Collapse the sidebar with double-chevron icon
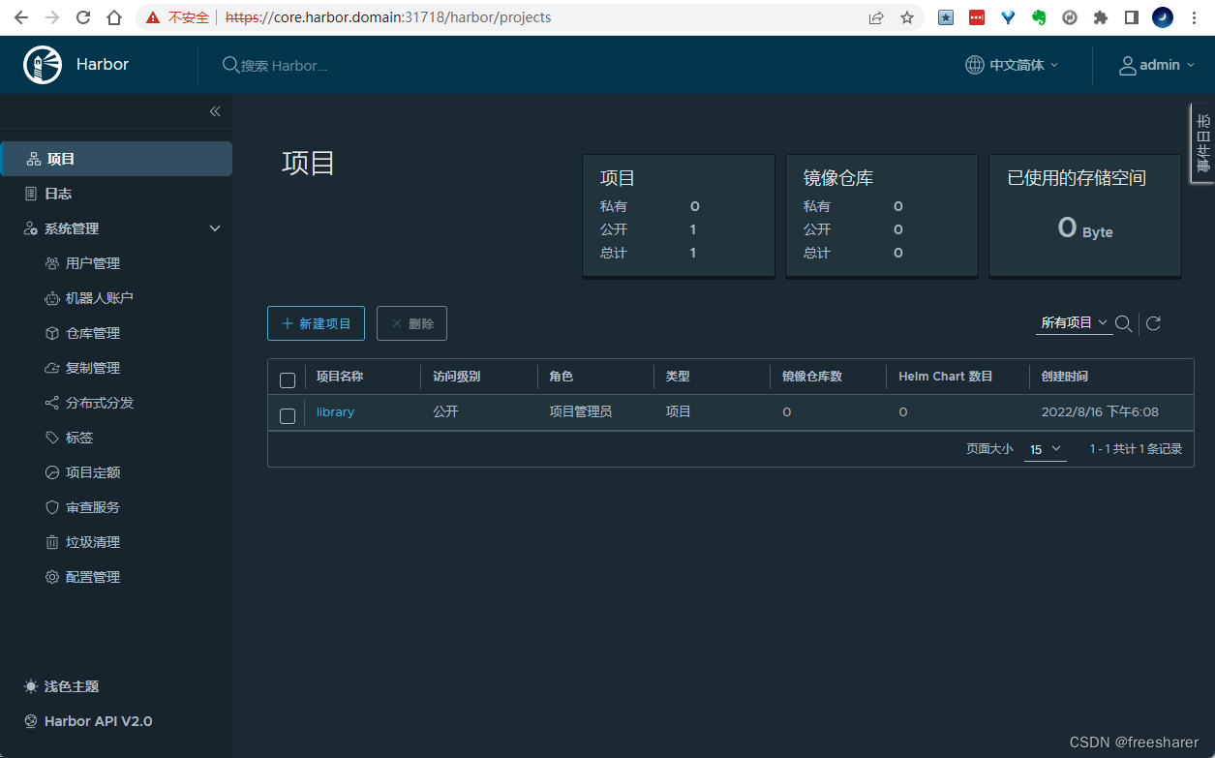This screenshot has height=758, width=1215. pyautogui.click(x=215, y=111)
